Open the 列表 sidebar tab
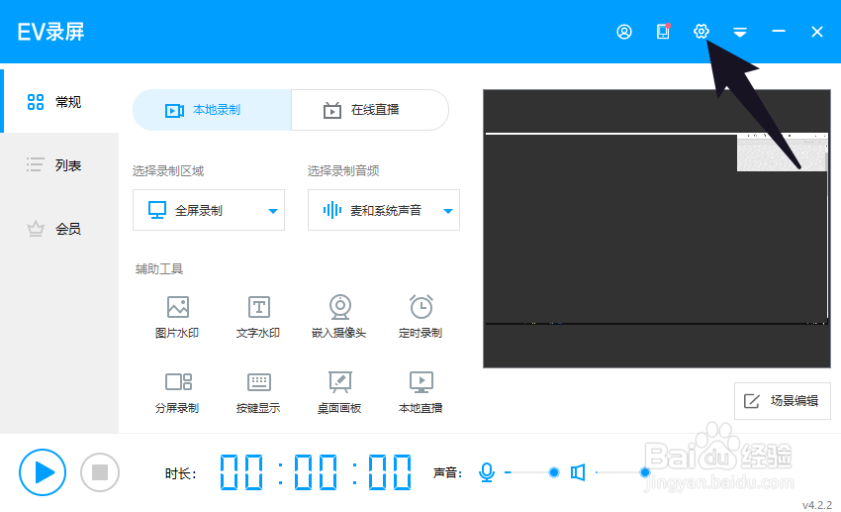 click(59, 164)
